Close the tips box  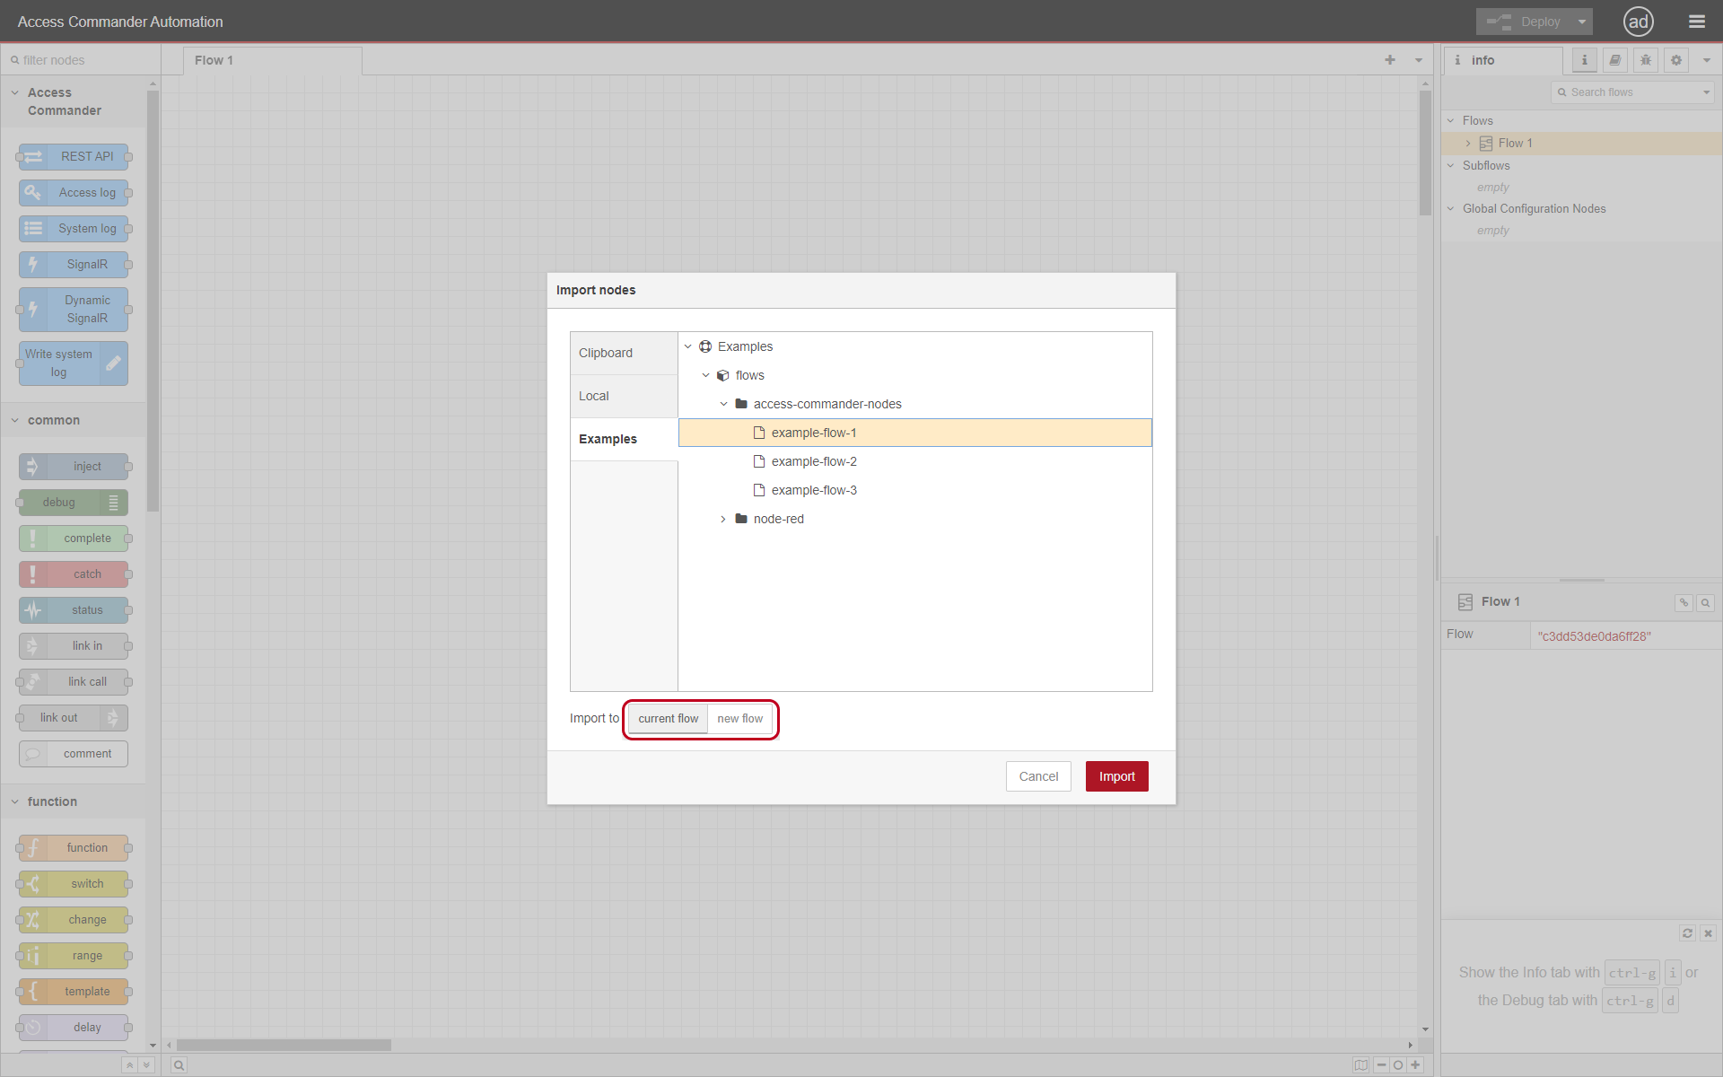[1708, 933]
